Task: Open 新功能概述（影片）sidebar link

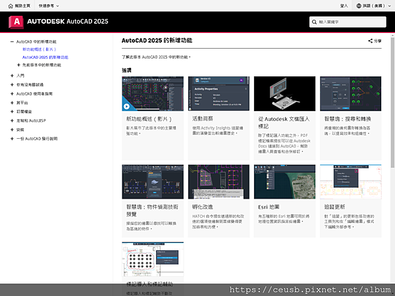Action: click(x=39, y=49)
